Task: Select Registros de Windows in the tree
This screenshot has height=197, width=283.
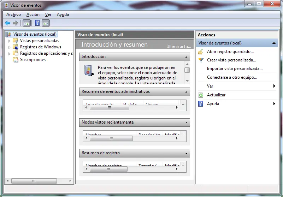Action: pos(40,47)
